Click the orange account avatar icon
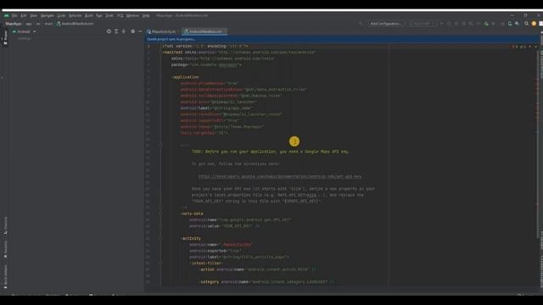 534,24
